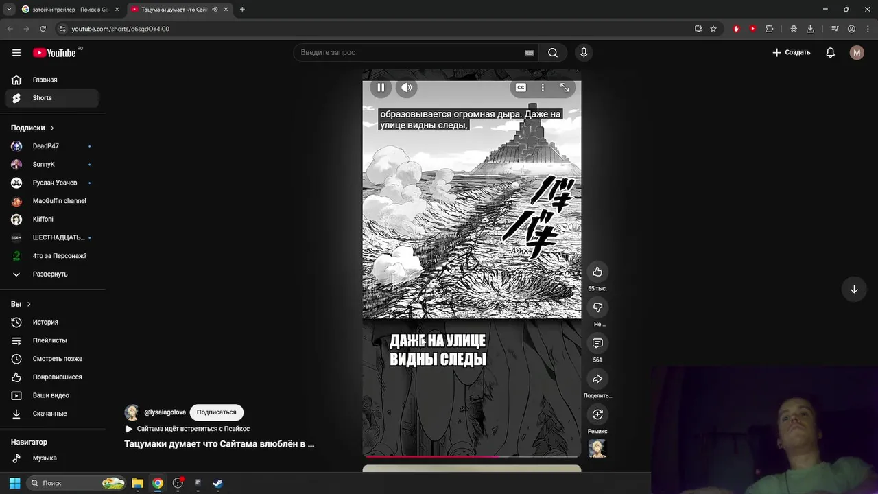878x494 pixels.
Task: Pause the Shorts video
Action: click(x=381, y=87)
